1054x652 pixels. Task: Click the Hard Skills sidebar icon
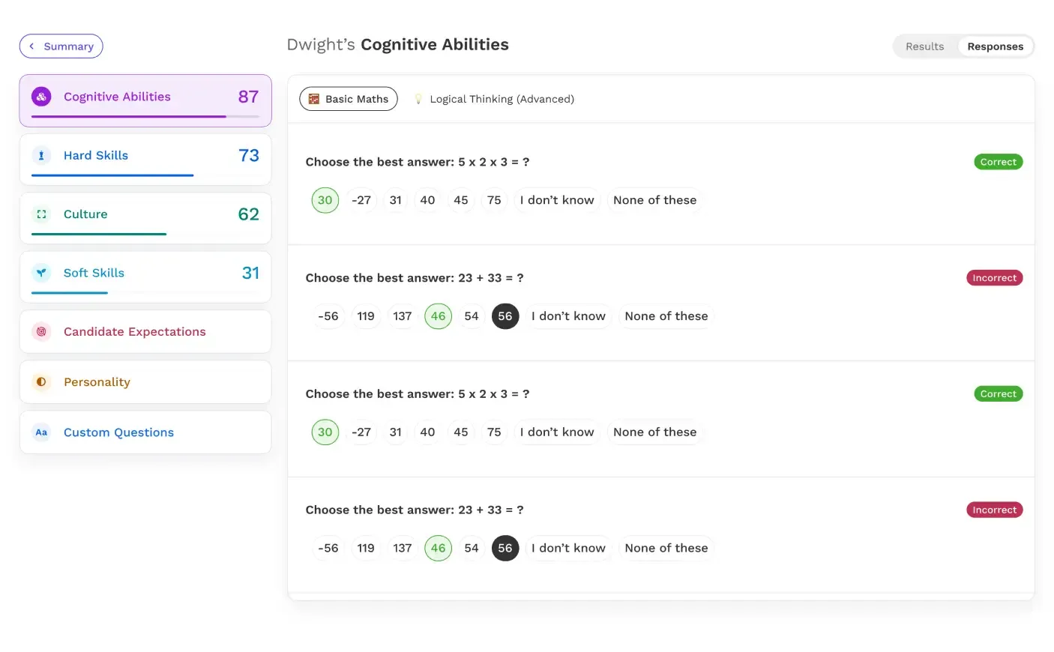click(41, 155)
